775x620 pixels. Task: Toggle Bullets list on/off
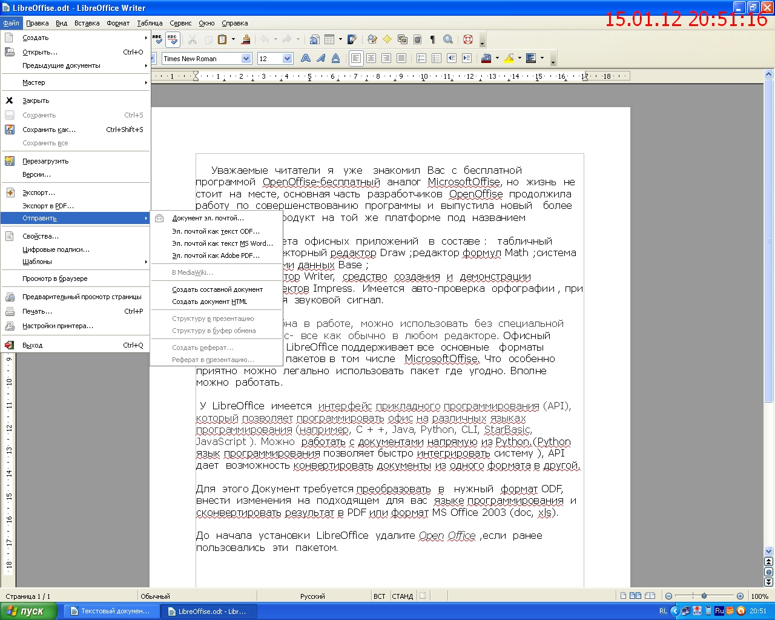point(436,58)
